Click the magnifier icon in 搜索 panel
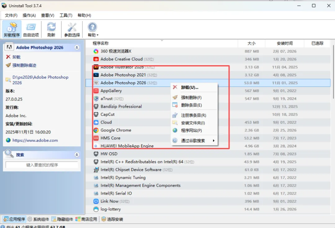This screenshot has height=228, width=335. point(9,154)
